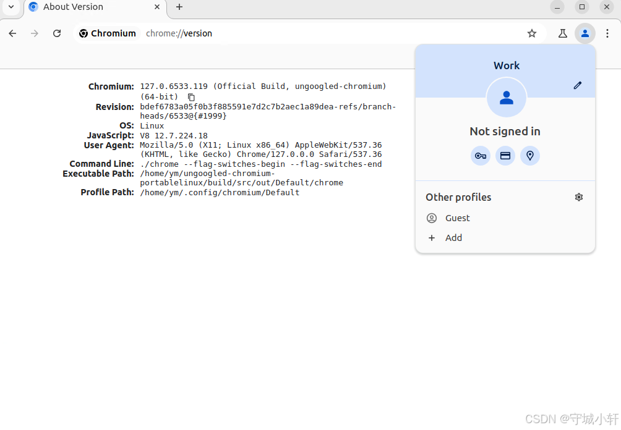The height and width of the screenshot is (430, 621).
Task: Click the Executable Path value
Action: 242,178
